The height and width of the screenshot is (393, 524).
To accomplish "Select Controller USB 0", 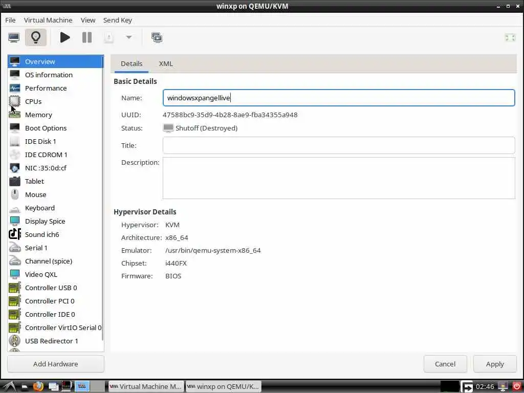I will pyautogui.click(x=55, y=288).
